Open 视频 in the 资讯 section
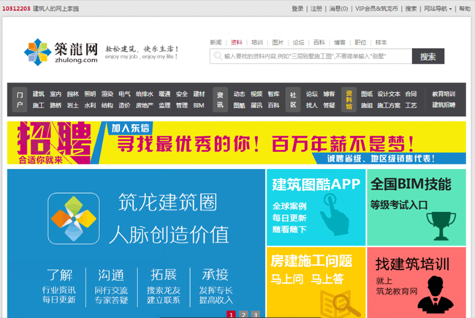Viewport: 475px width, 318px height. tap(256, 94)
